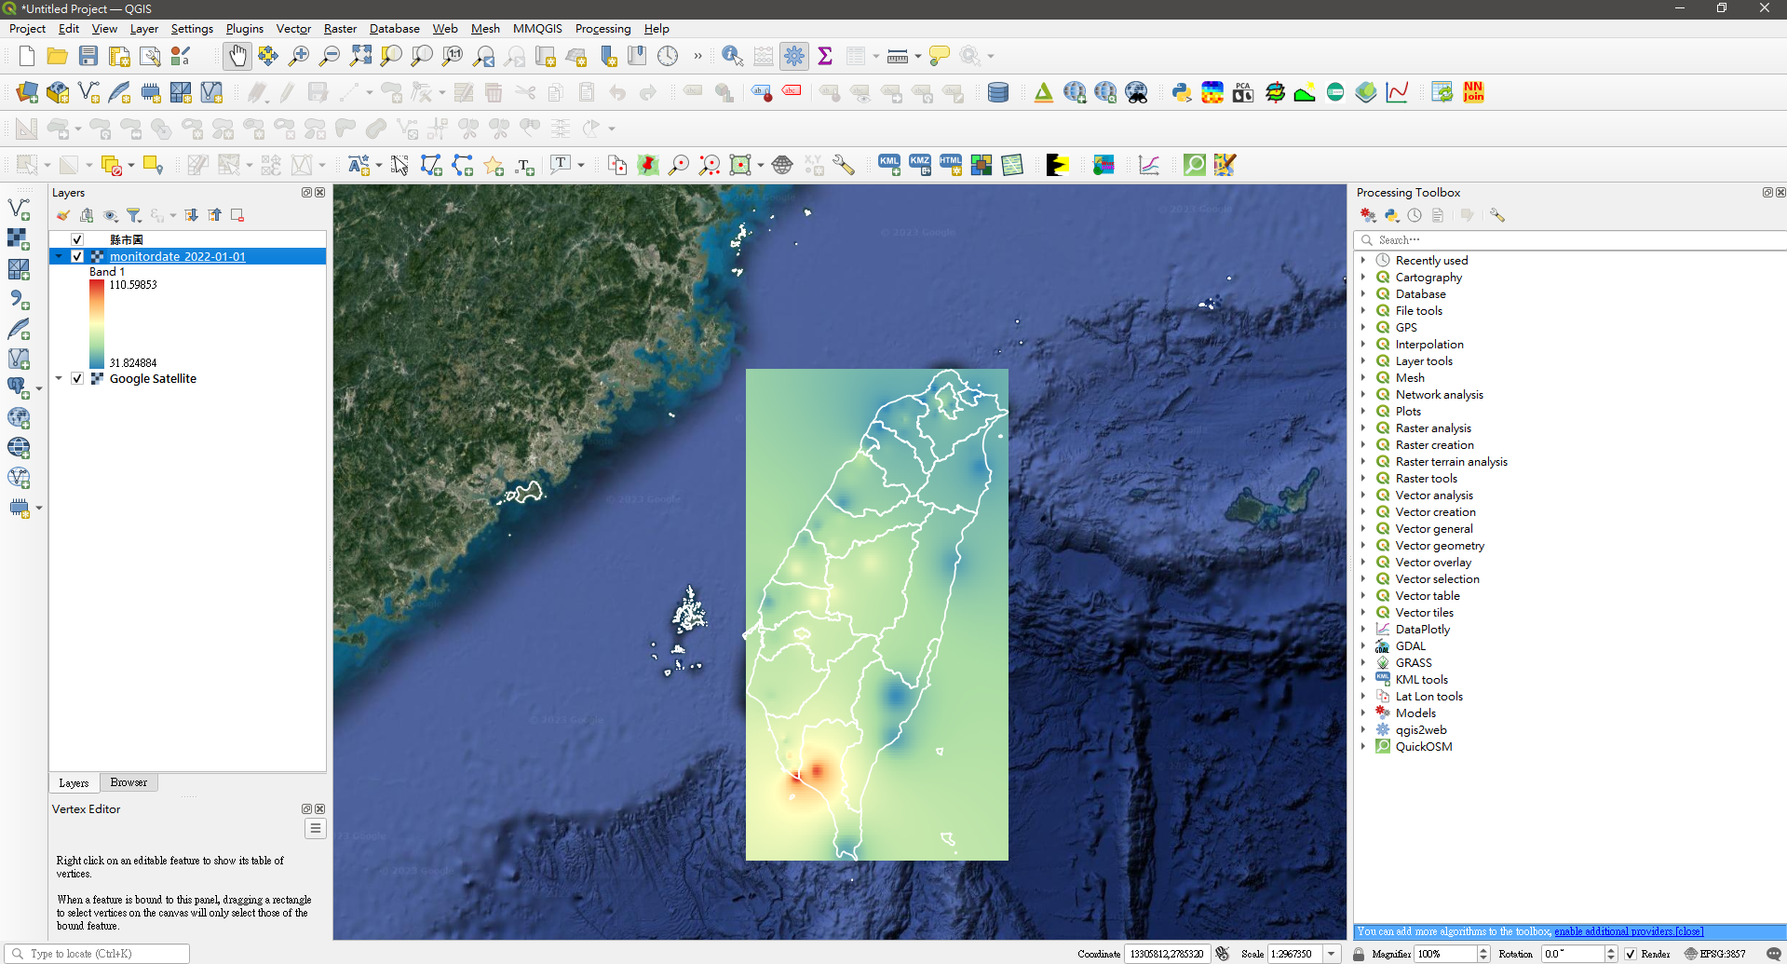
Task: Click the Filter Legend funnel icon
Action: pyautogui.click(x=134, y=215)
